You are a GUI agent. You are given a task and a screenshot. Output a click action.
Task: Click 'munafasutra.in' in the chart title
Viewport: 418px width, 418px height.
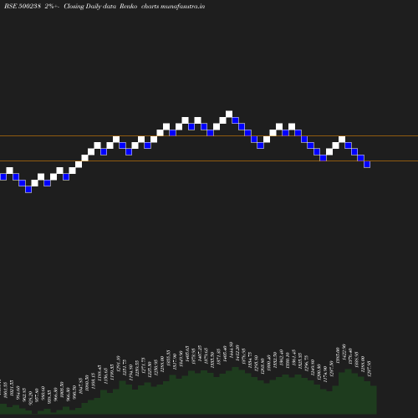point(182,6)
